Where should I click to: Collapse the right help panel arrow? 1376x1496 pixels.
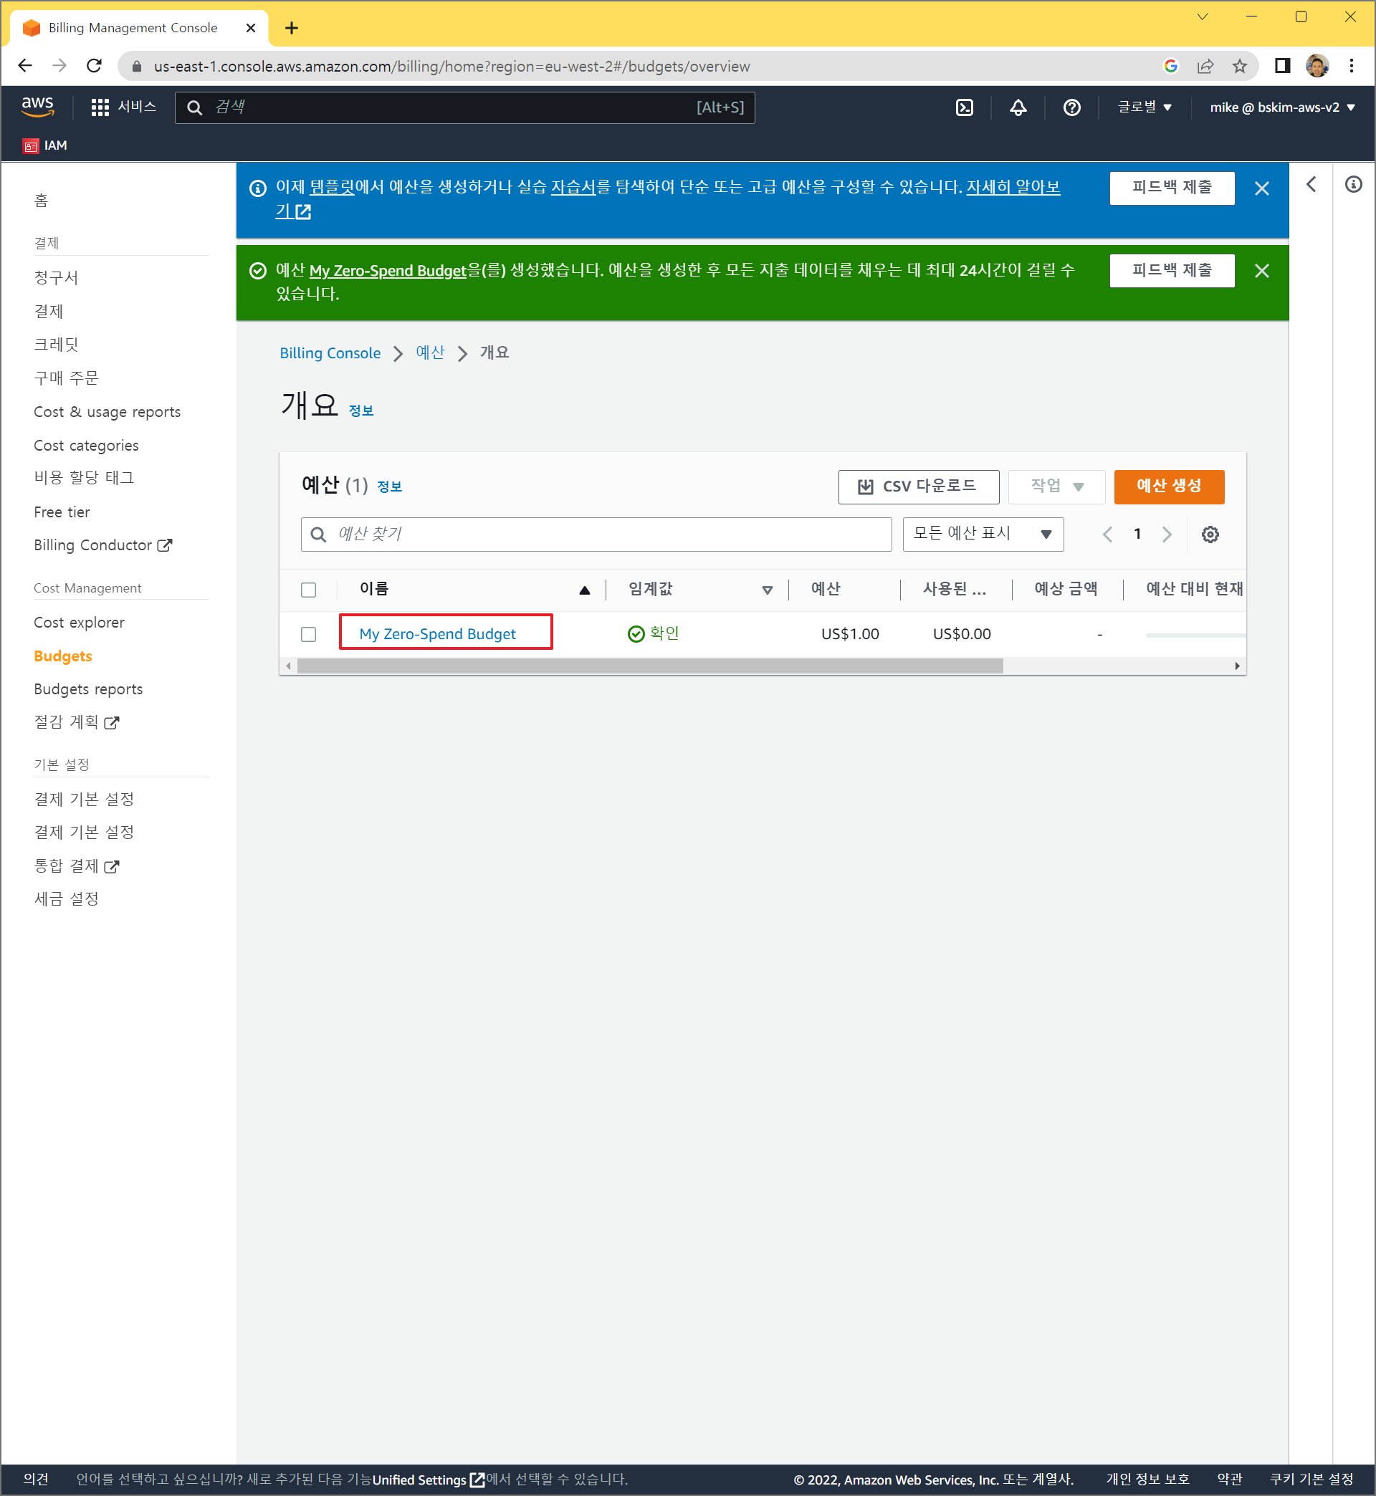(1311, 184)
